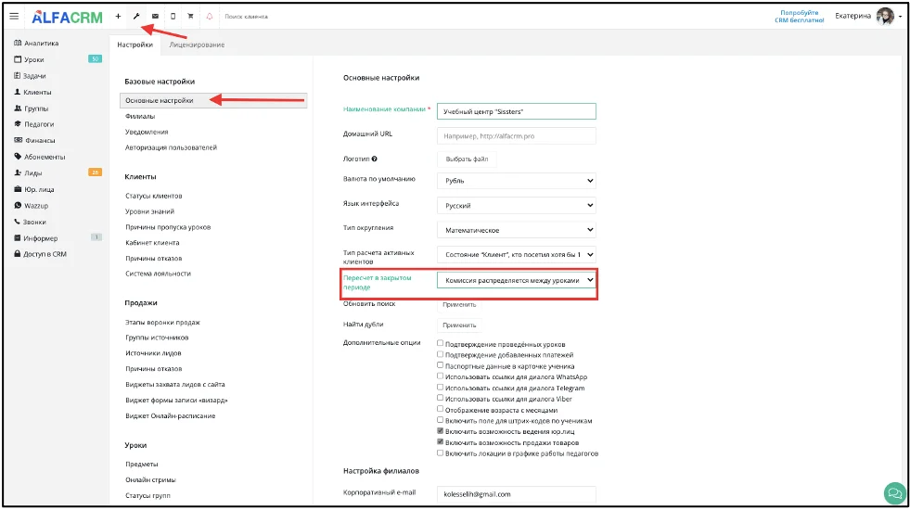Enable штрих-кодов по ученикам checkbox
The width and height of the screenshot is (910, 510).
[440, 419]
